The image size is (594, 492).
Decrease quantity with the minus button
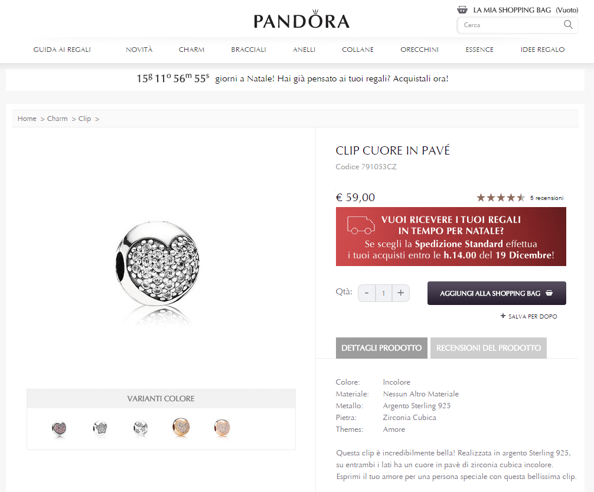[367, 293]
